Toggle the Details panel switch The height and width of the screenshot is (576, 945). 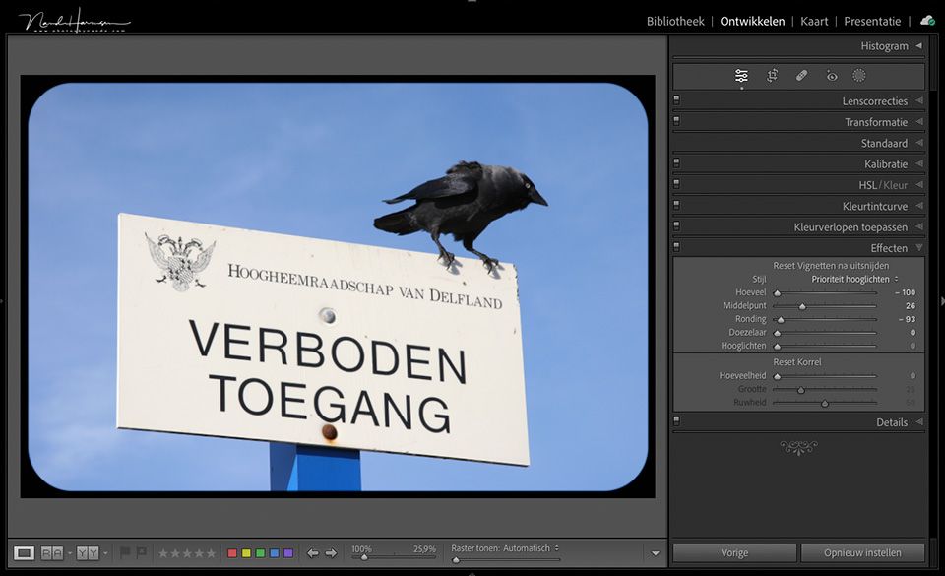click(x=676, y=421)
